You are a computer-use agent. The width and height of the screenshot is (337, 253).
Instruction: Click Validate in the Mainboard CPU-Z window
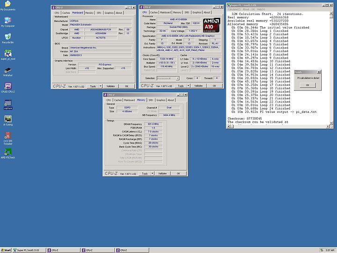pyautogui.click(x=110, y=86)
